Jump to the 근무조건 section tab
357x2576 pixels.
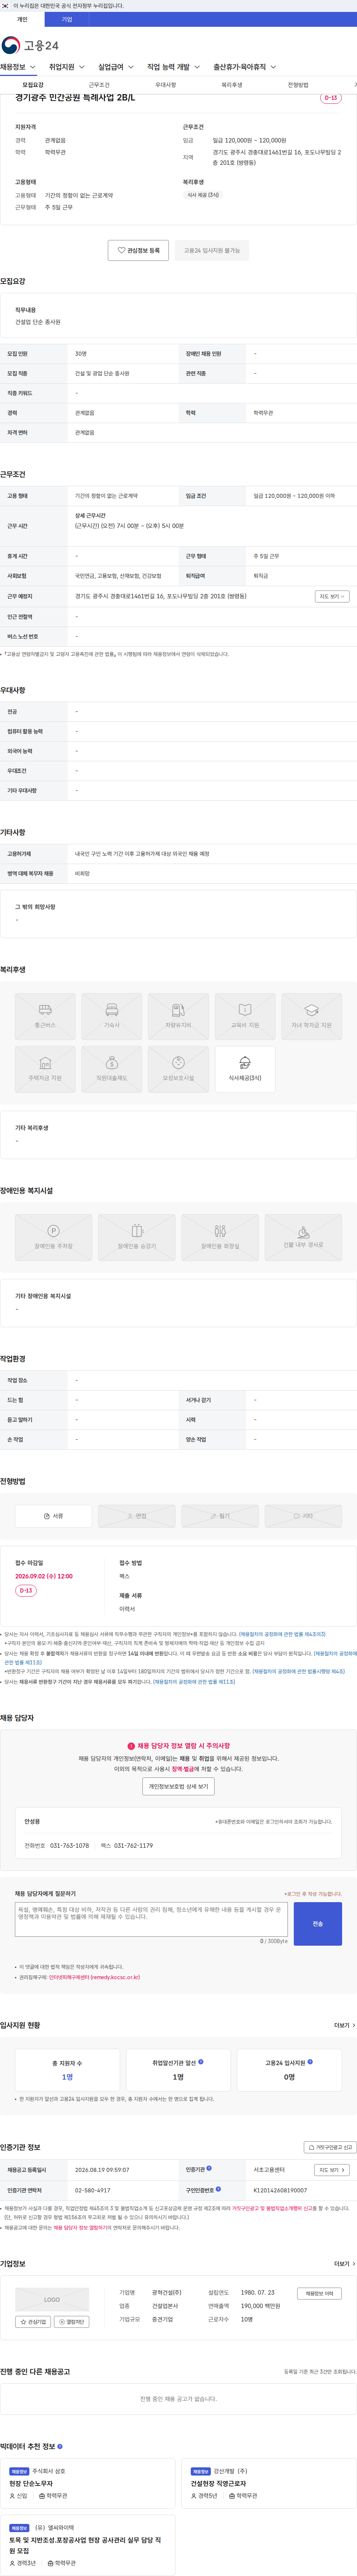[x=99, y=85]
